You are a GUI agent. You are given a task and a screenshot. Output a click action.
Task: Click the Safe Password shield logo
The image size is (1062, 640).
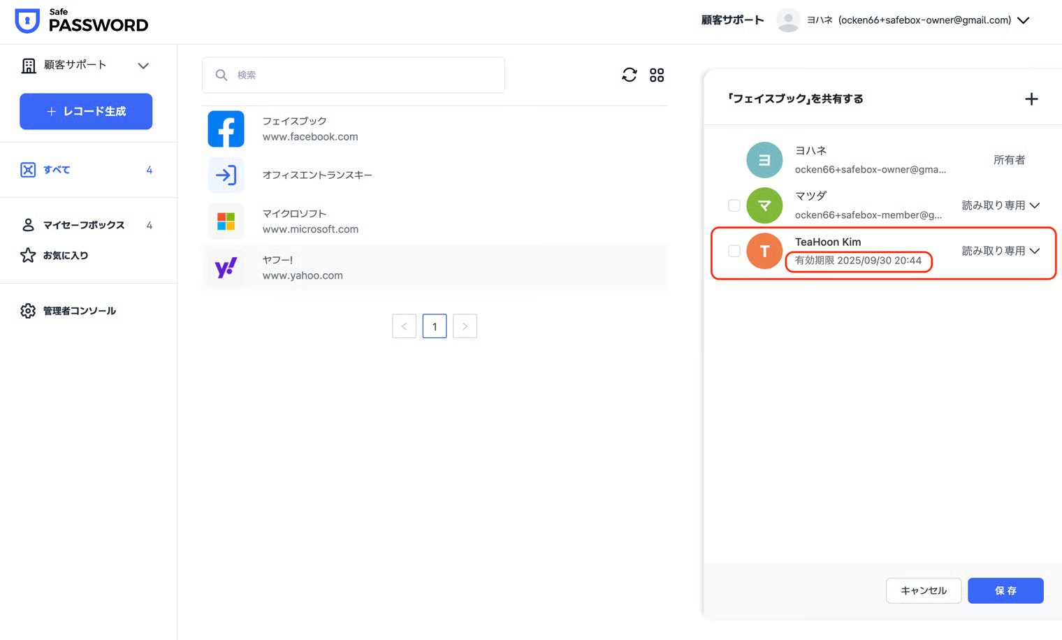click(x=27, y=20)
